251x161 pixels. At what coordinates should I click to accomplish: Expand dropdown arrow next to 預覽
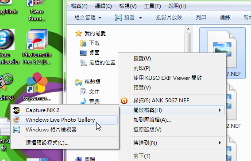(x=140, y=18)
